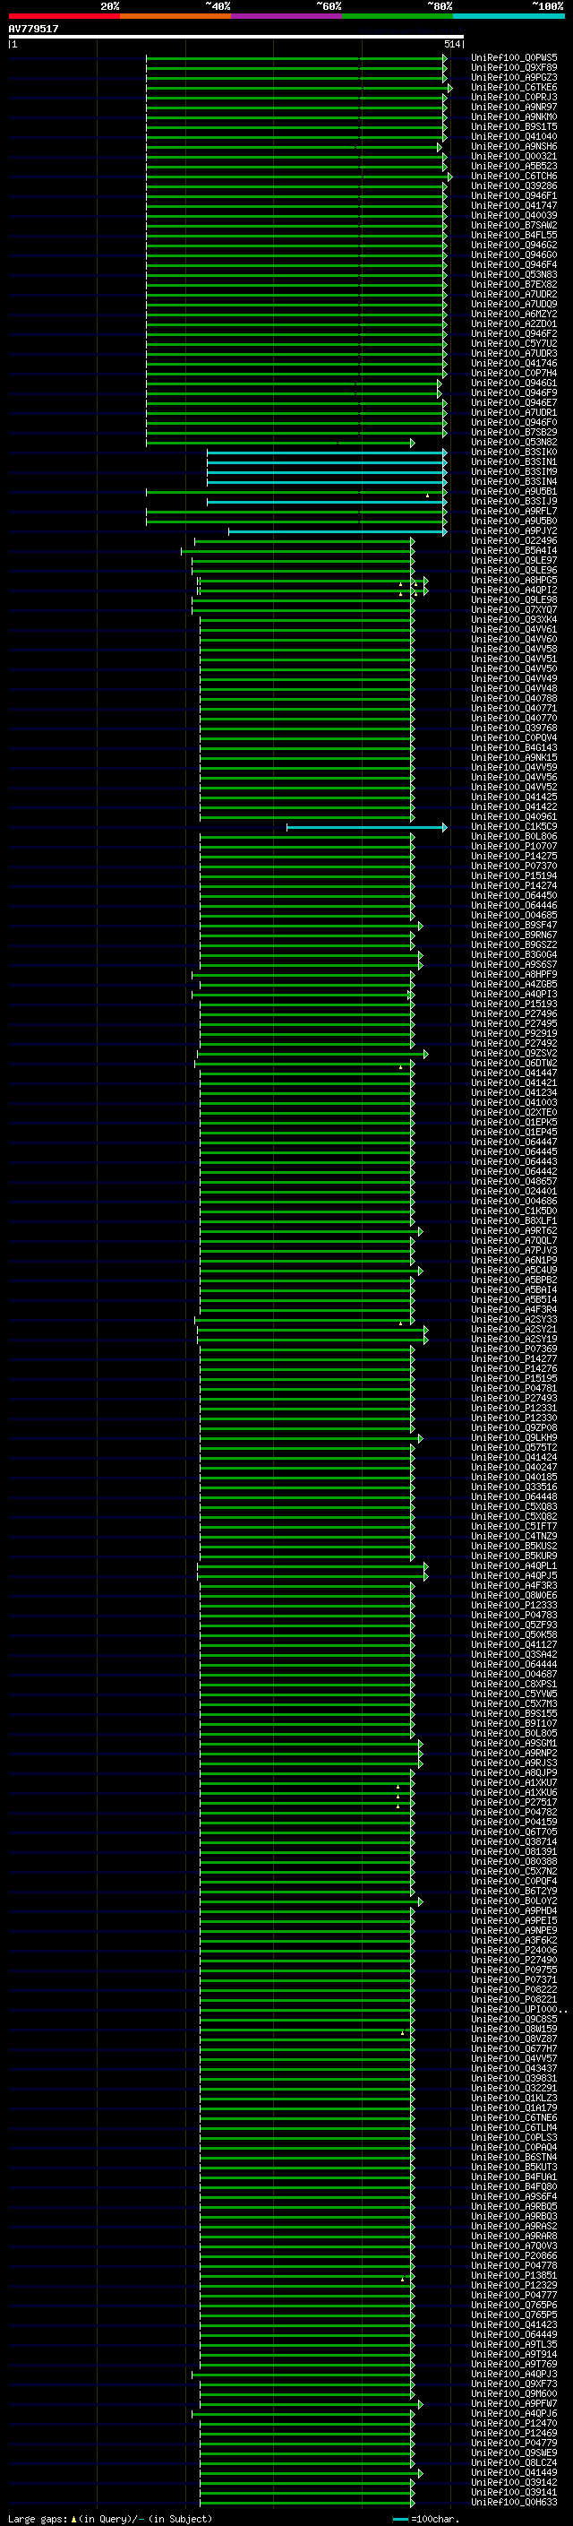
Task: Open the UniRef100_P10707 hit
Action: pyautogui.click(x=514, y=848)
